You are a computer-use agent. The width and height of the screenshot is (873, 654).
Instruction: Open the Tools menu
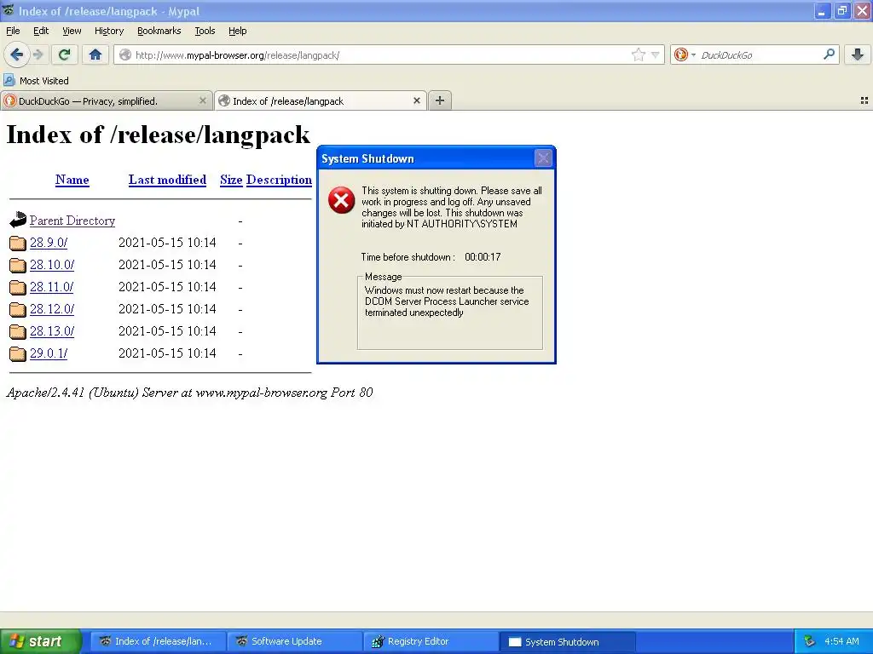[205, 31]
